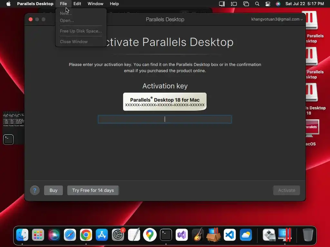
Task: Click the activation key input field
Action: pos(165,119)
